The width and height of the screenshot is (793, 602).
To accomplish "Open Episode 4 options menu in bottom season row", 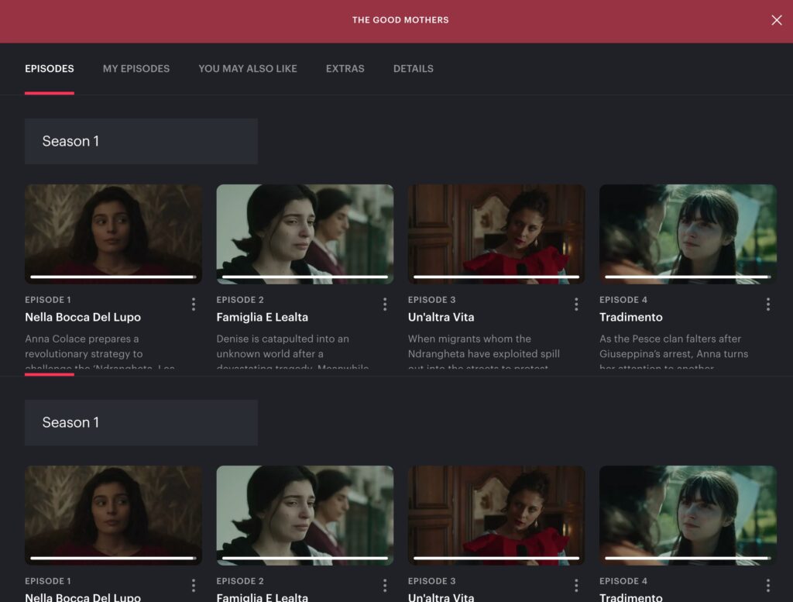I will [767, 585].
